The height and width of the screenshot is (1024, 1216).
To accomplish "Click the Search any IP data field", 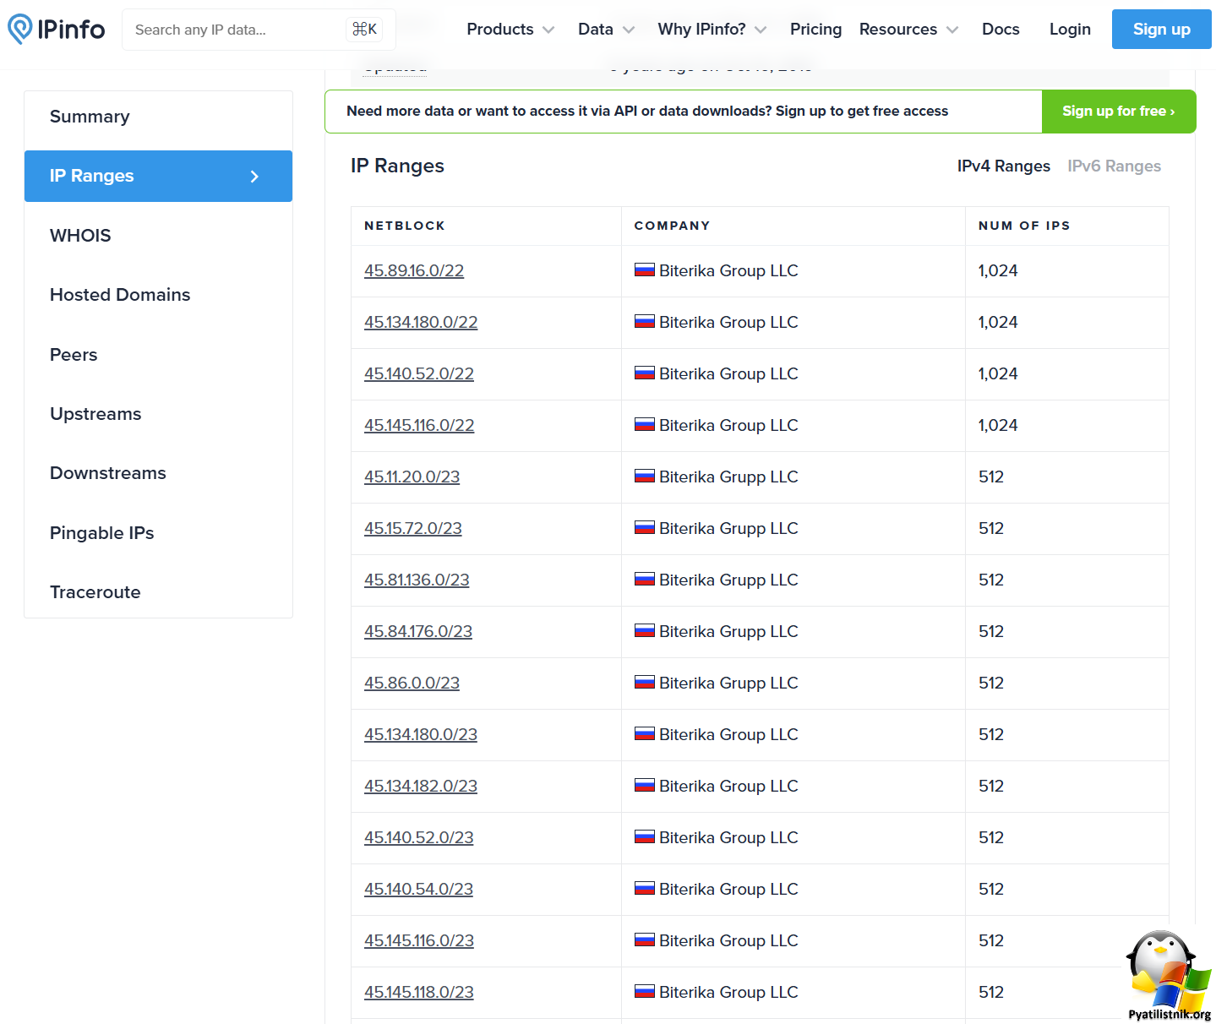I will coord(237,29).
